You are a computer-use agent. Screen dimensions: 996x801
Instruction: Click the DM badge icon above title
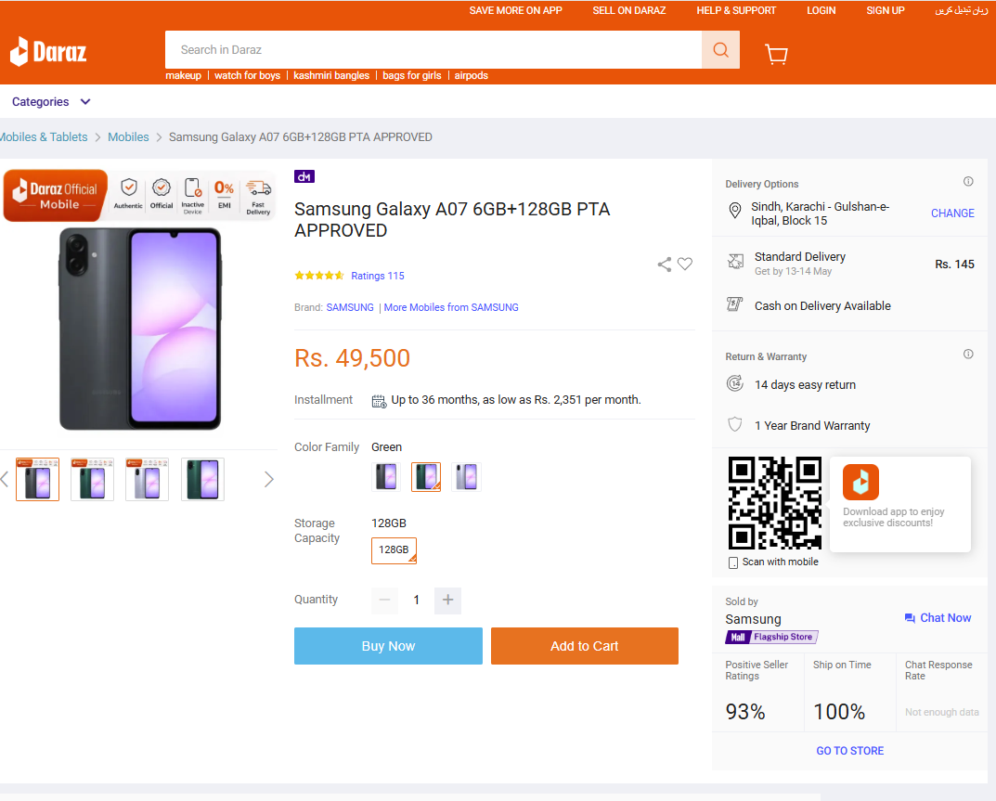coord(304,176)
